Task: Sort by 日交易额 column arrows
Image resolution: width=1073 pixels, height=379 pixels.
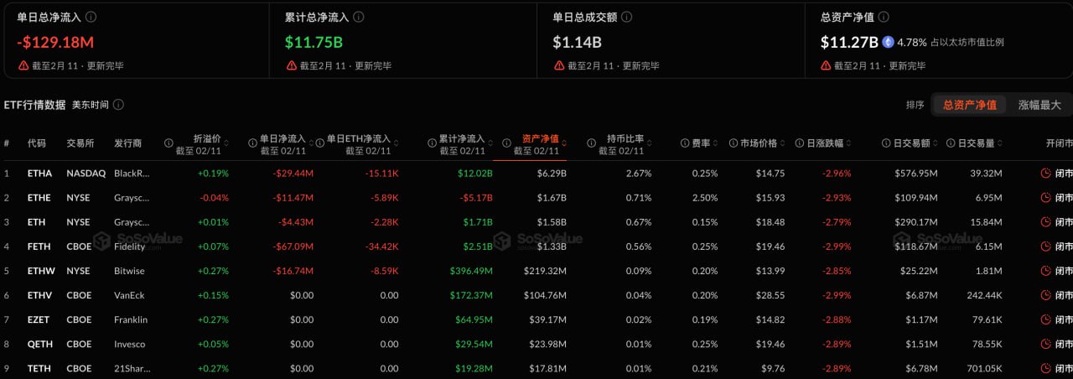Action: pyautogui.click(x=936, y=143)
